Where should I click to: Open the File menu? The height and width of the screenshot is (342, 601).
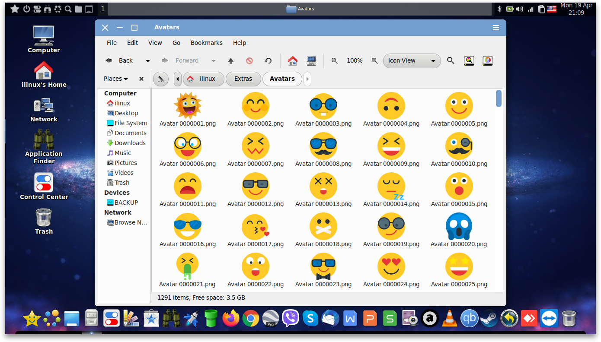[x=112, y=43]
